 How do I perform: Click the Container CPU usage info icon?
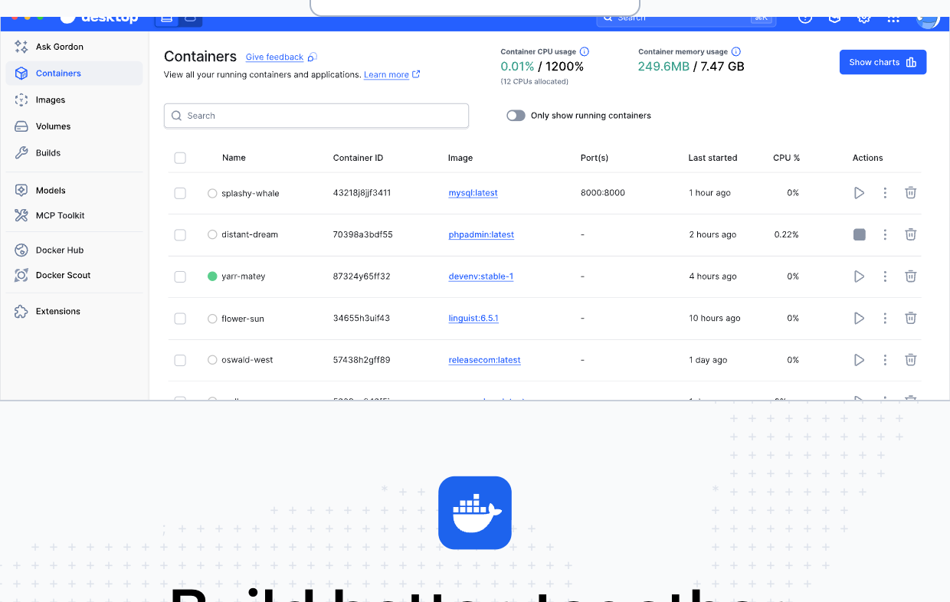click(x=584, y=51)
